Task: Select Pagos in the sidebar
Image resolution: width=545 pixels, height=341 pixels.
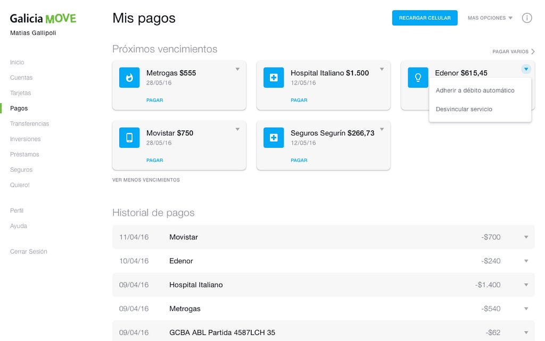Action: click(19, 109)
